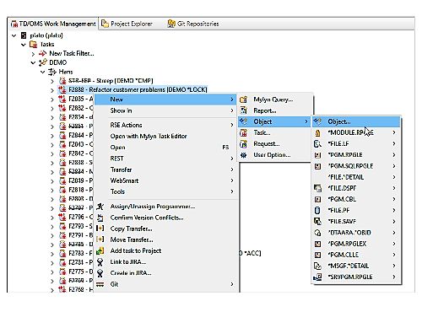Click the *PGM.CBL object type icon

(317, 200)
